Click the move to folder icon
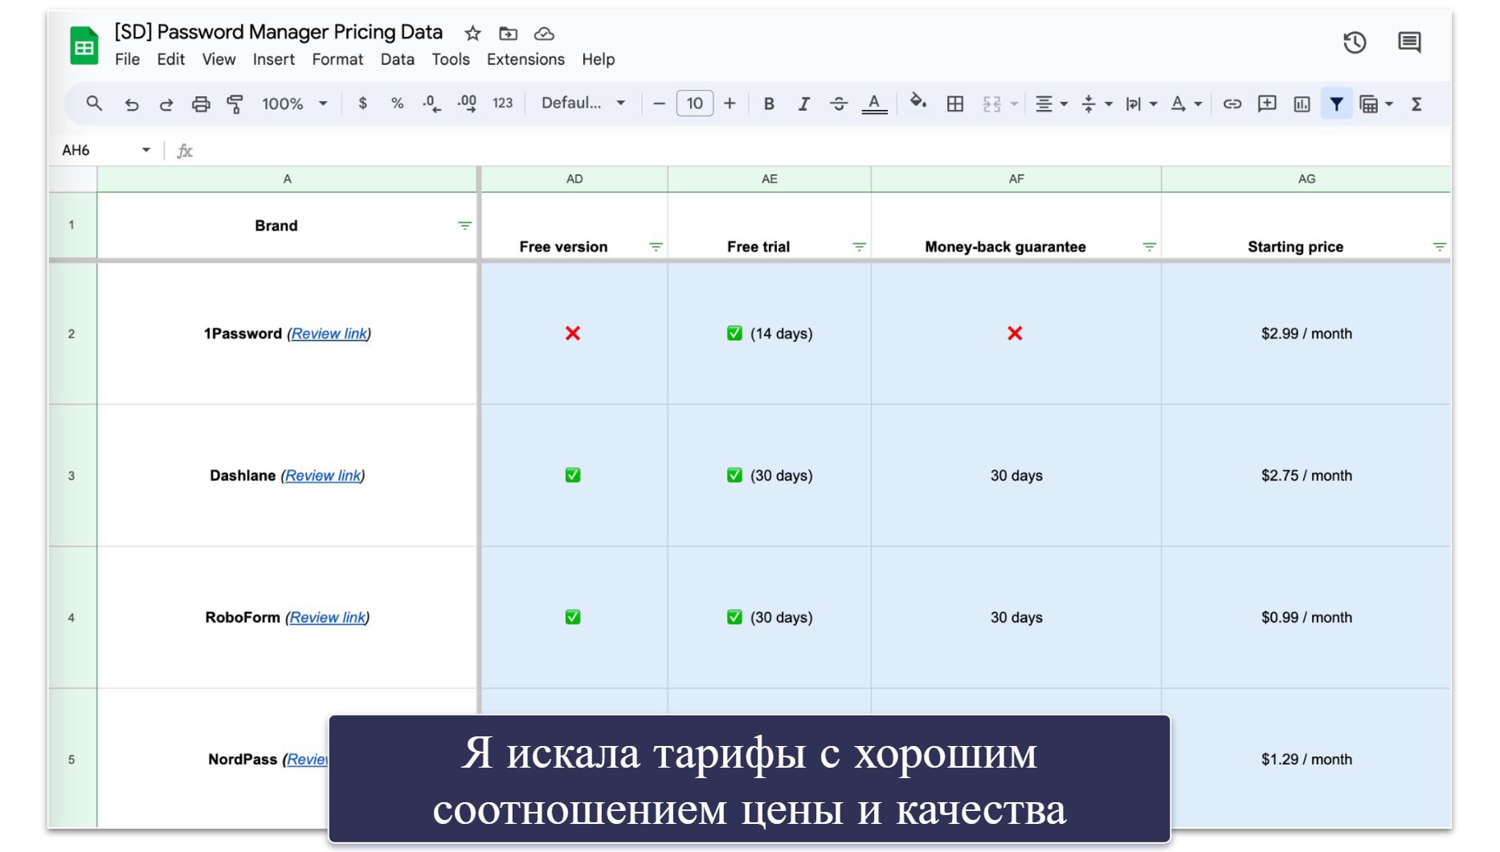This screenshot has width=1500, height=852. tap(508, 34)
